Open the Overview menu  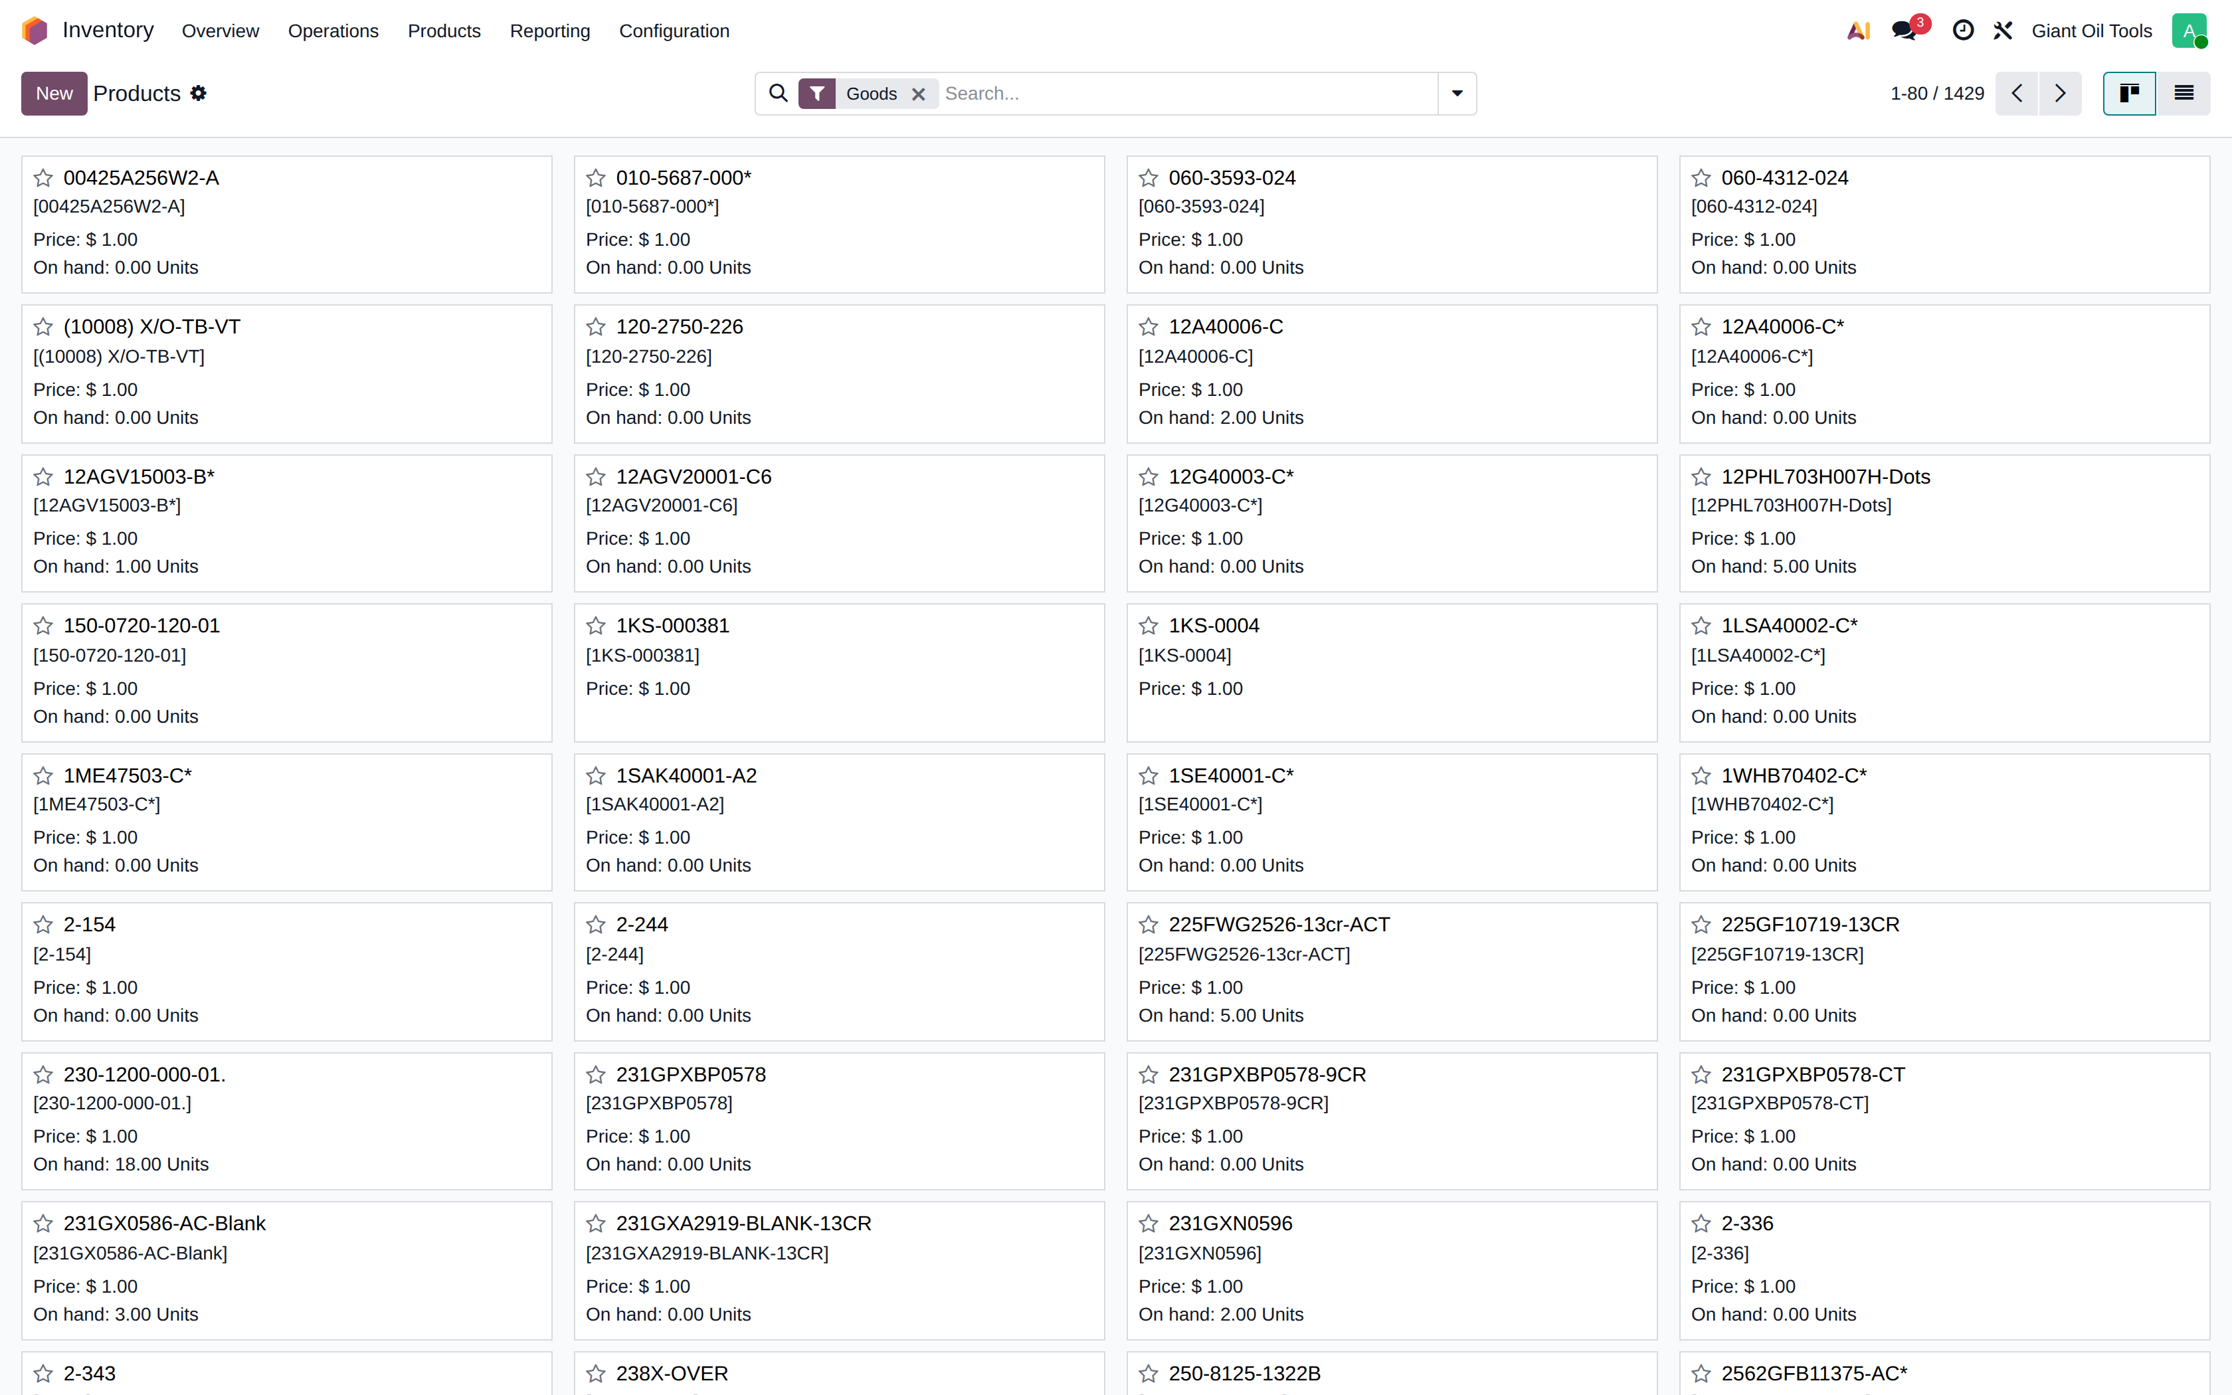point(221,31)
